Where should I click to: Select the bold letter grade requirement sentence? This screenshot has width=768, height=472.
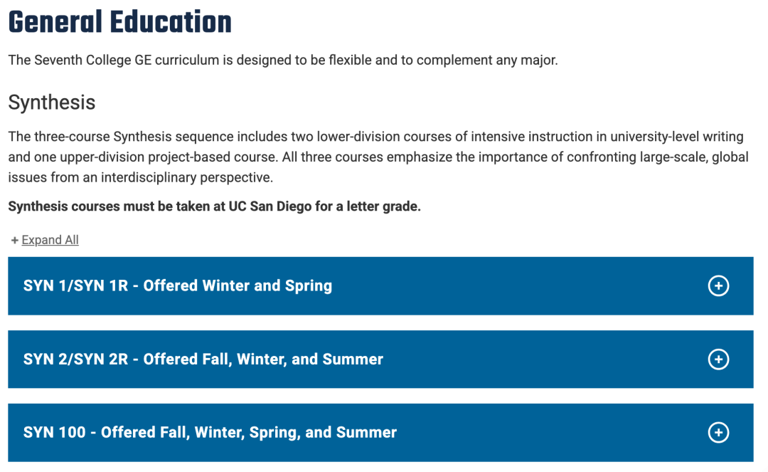pos(214,207)
